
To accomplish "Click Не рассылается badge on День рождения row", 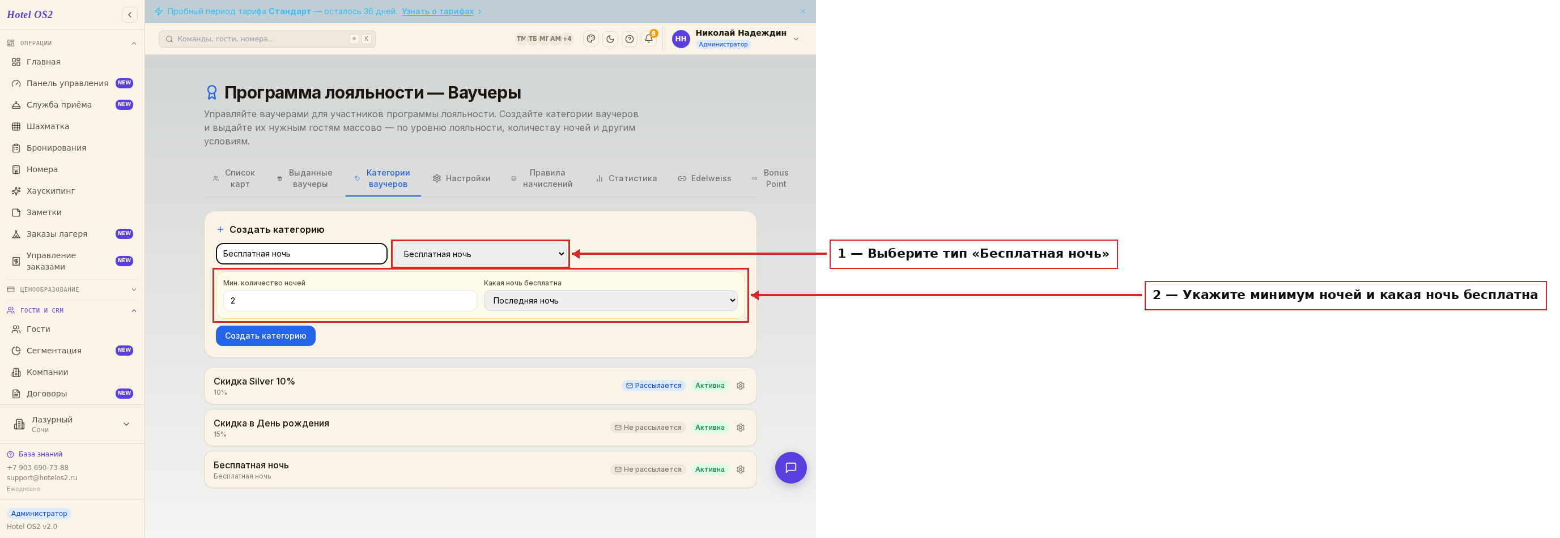I will click(648, 428).
